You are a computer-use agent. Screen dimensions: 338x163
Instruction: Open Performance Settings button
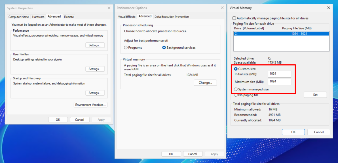pyautogui.click(x=95, y=45)
